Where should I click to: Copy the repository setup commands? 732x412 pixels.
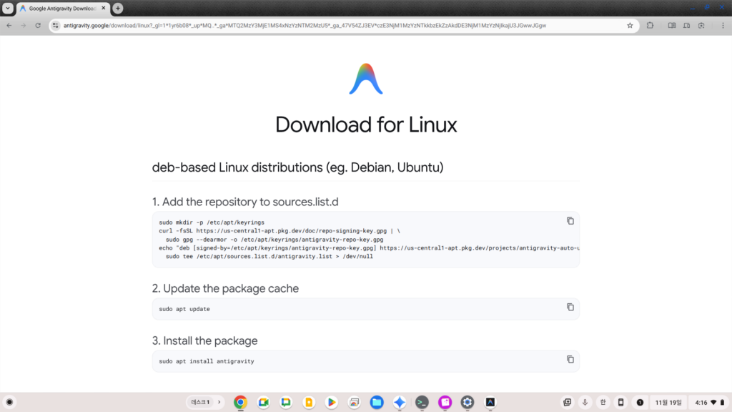point(570,221)
